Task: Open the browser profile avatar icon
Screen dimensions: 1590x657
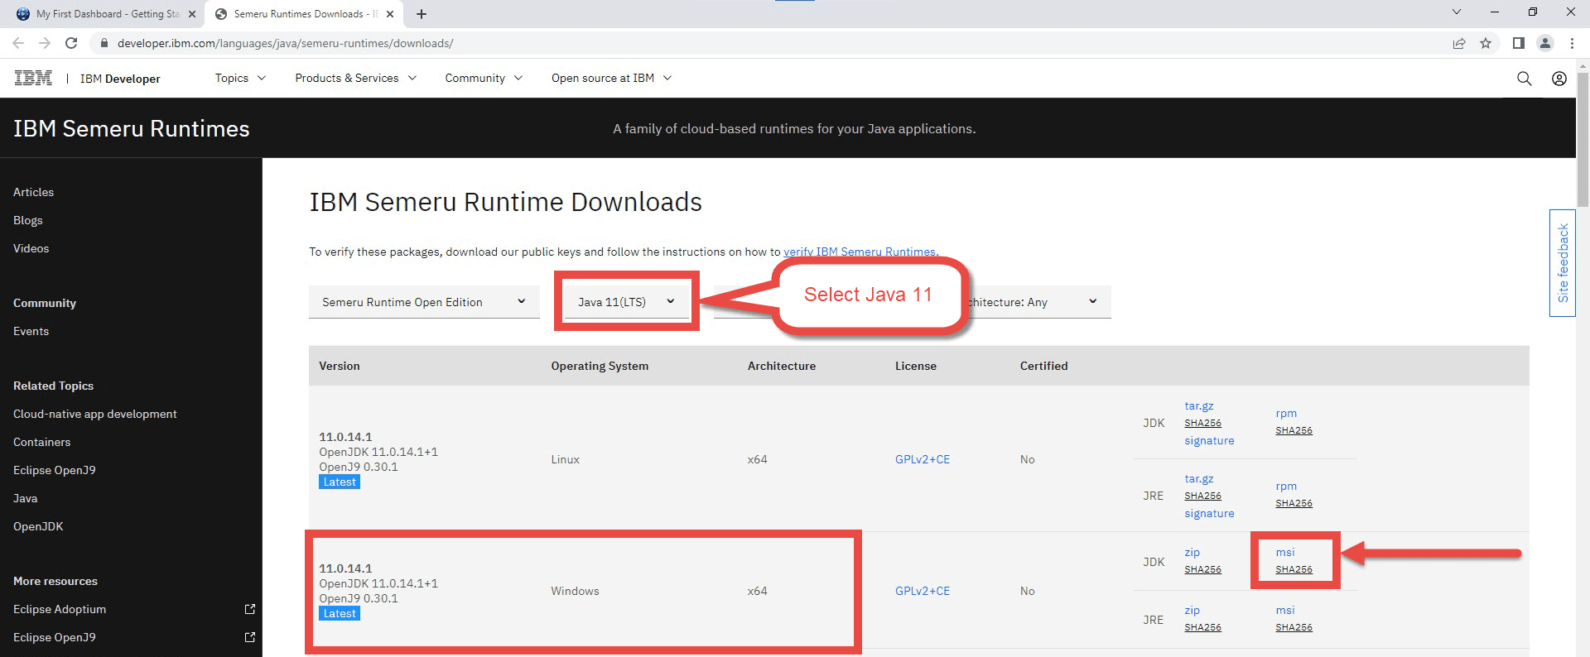Action: (x=1544, y=43)
